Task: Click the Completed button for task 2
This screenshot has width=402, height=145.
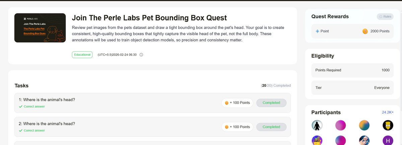Action: [x=271, y=127]
